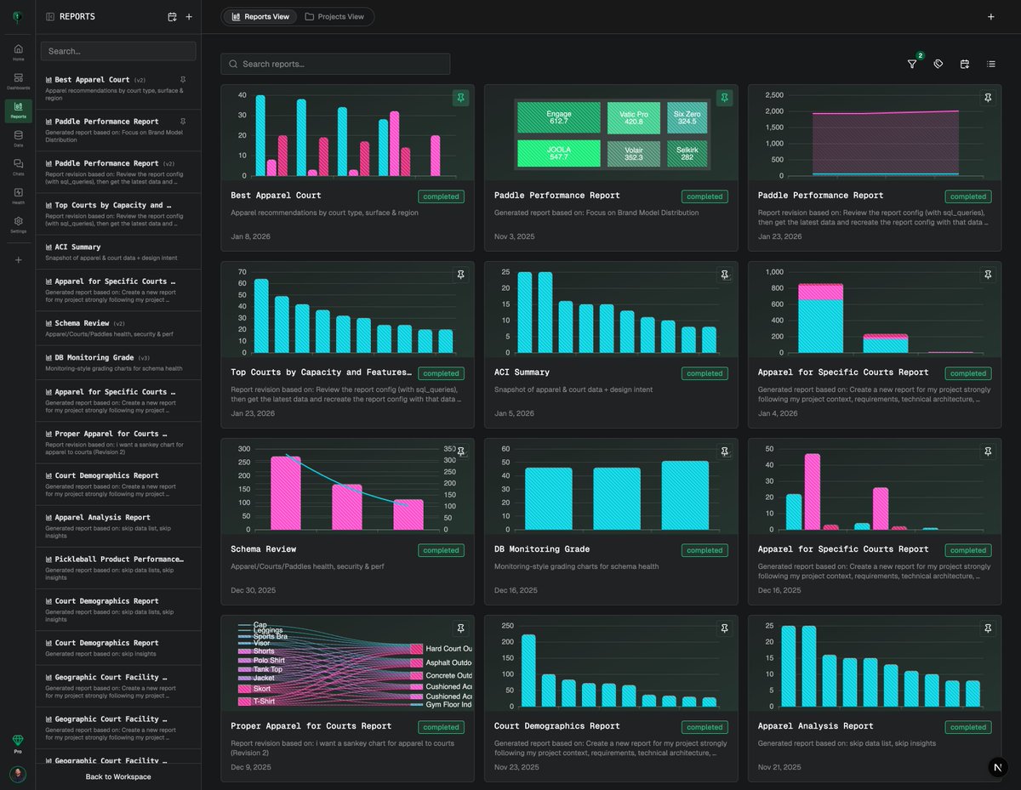Collapse the REPORTS sidebar panel icon
1021x790 pixels.
coord(50,16)
